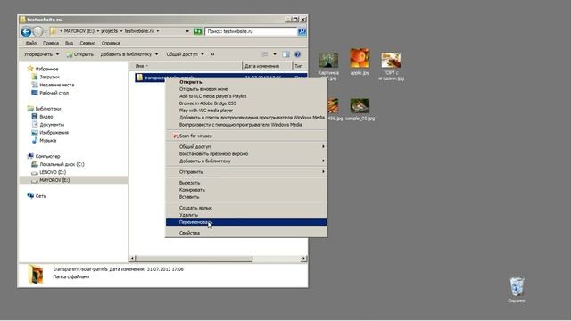The height and width of the screenshot is (321, 571).
Task: Open the Справка menu
Action: (x=111, y=43)
